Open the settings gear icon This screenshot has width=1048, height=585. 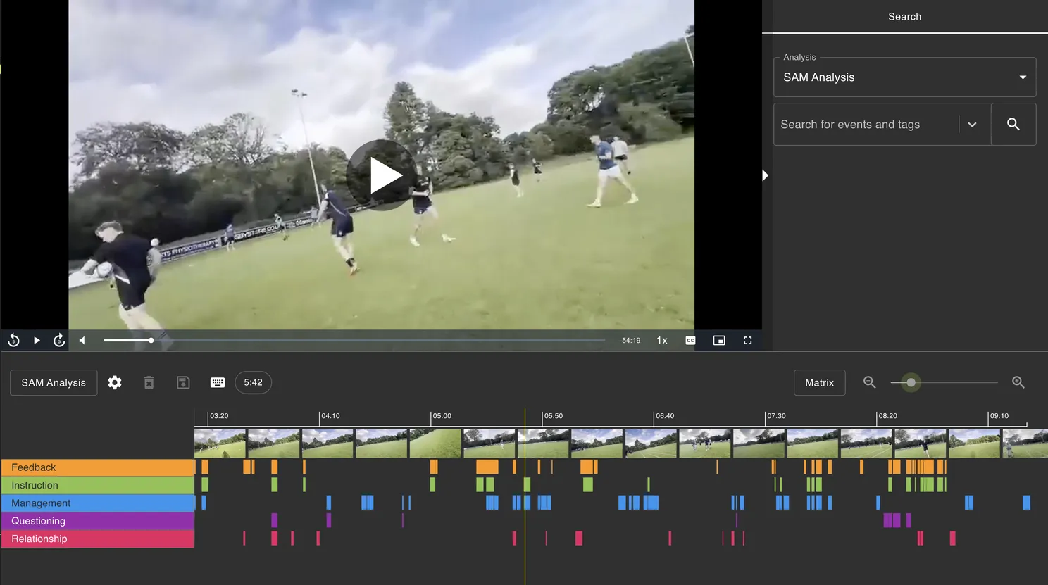point(115,383)
